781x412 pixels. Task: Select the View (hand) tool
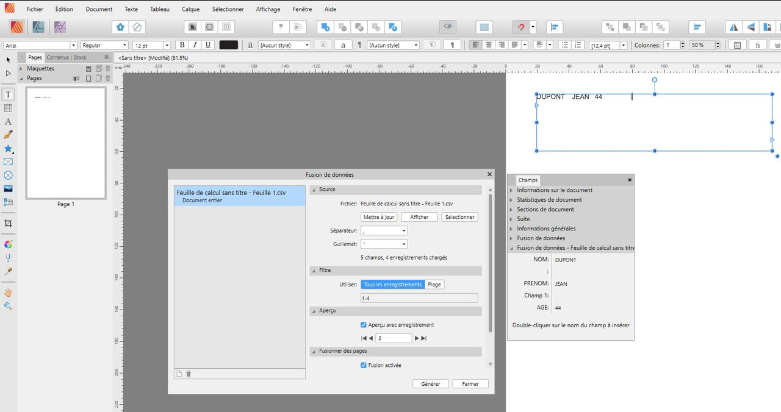click(8, 293)
